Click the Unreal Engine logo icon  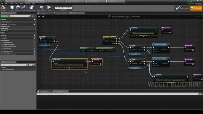[1, 1]
